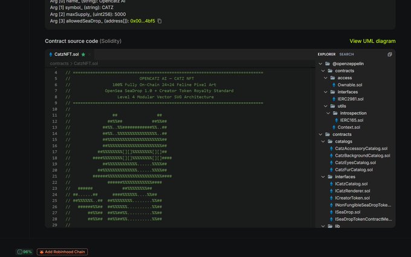
Task: Click Ethereum icon beside Context.sol
Action: 334,128
